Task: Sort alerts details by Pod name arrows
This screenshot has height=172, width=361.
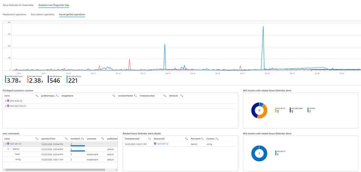Action: (203, 139)
